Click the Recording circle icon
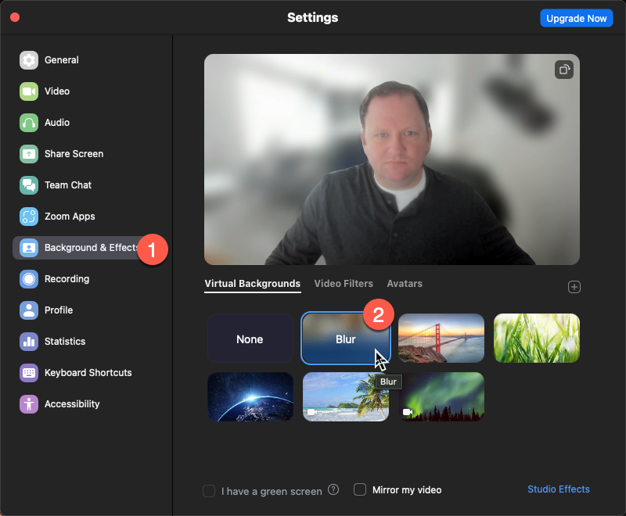 pos(29,279)
